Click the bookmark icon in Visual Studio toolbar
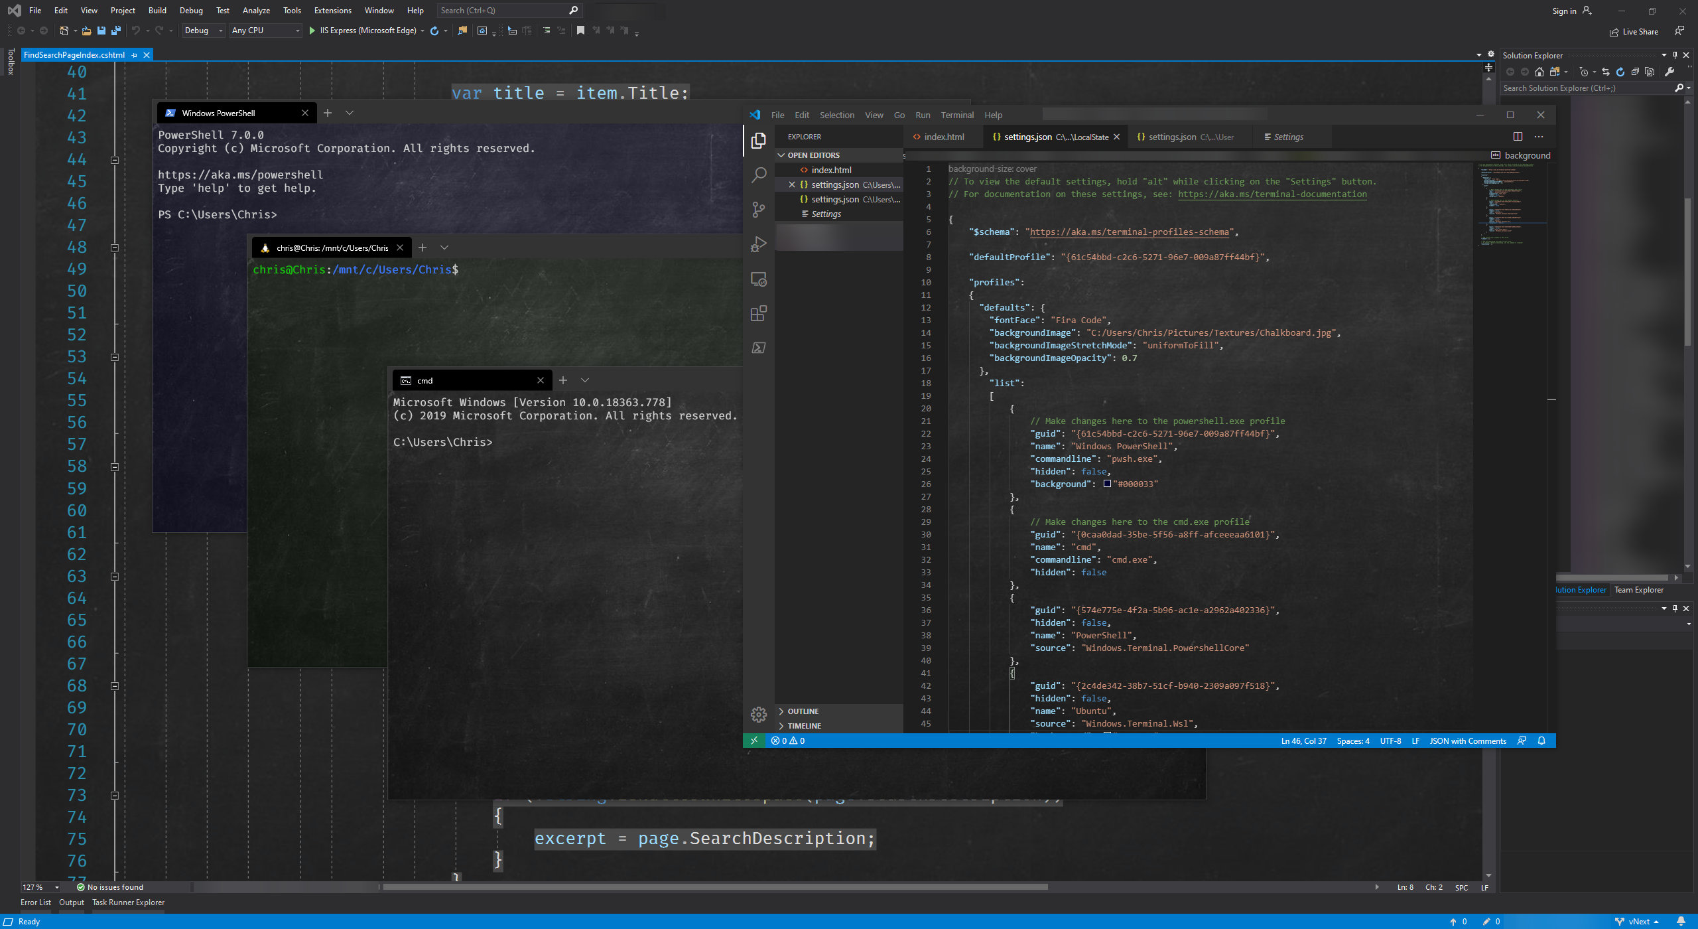This screenshot has height=929, width=1698. (580, 31)
